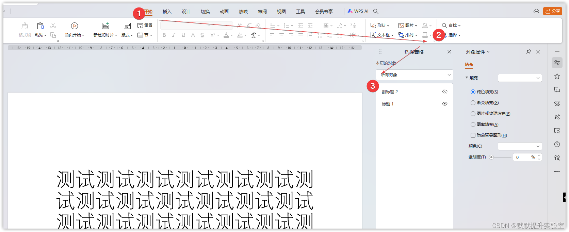569x232 pixels.
Task: Open the All Objects (所有对象) combo box
Action: coord(414,75)
